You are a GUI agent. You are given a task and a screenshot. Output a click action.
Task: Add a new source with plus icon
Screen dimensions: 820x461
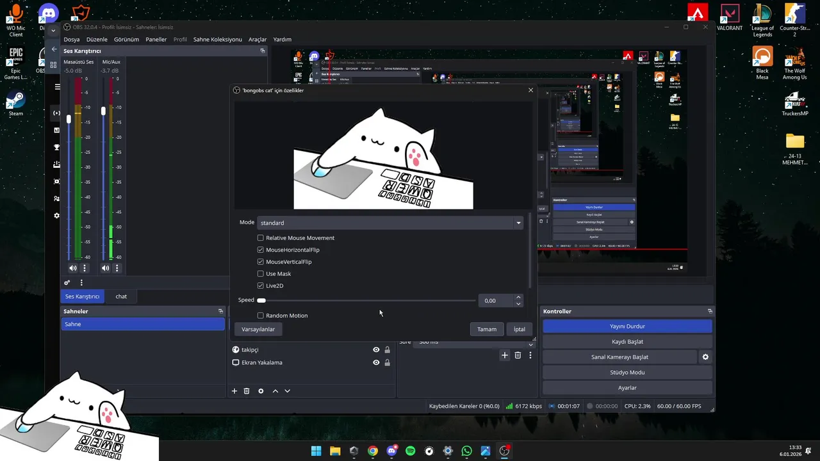[234, 391]
